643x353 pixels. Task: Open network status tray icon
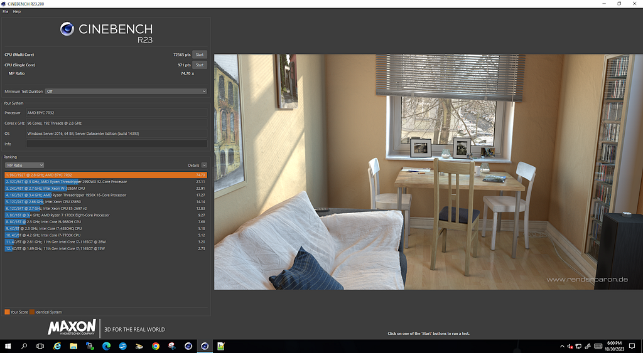tap(578, 347)
